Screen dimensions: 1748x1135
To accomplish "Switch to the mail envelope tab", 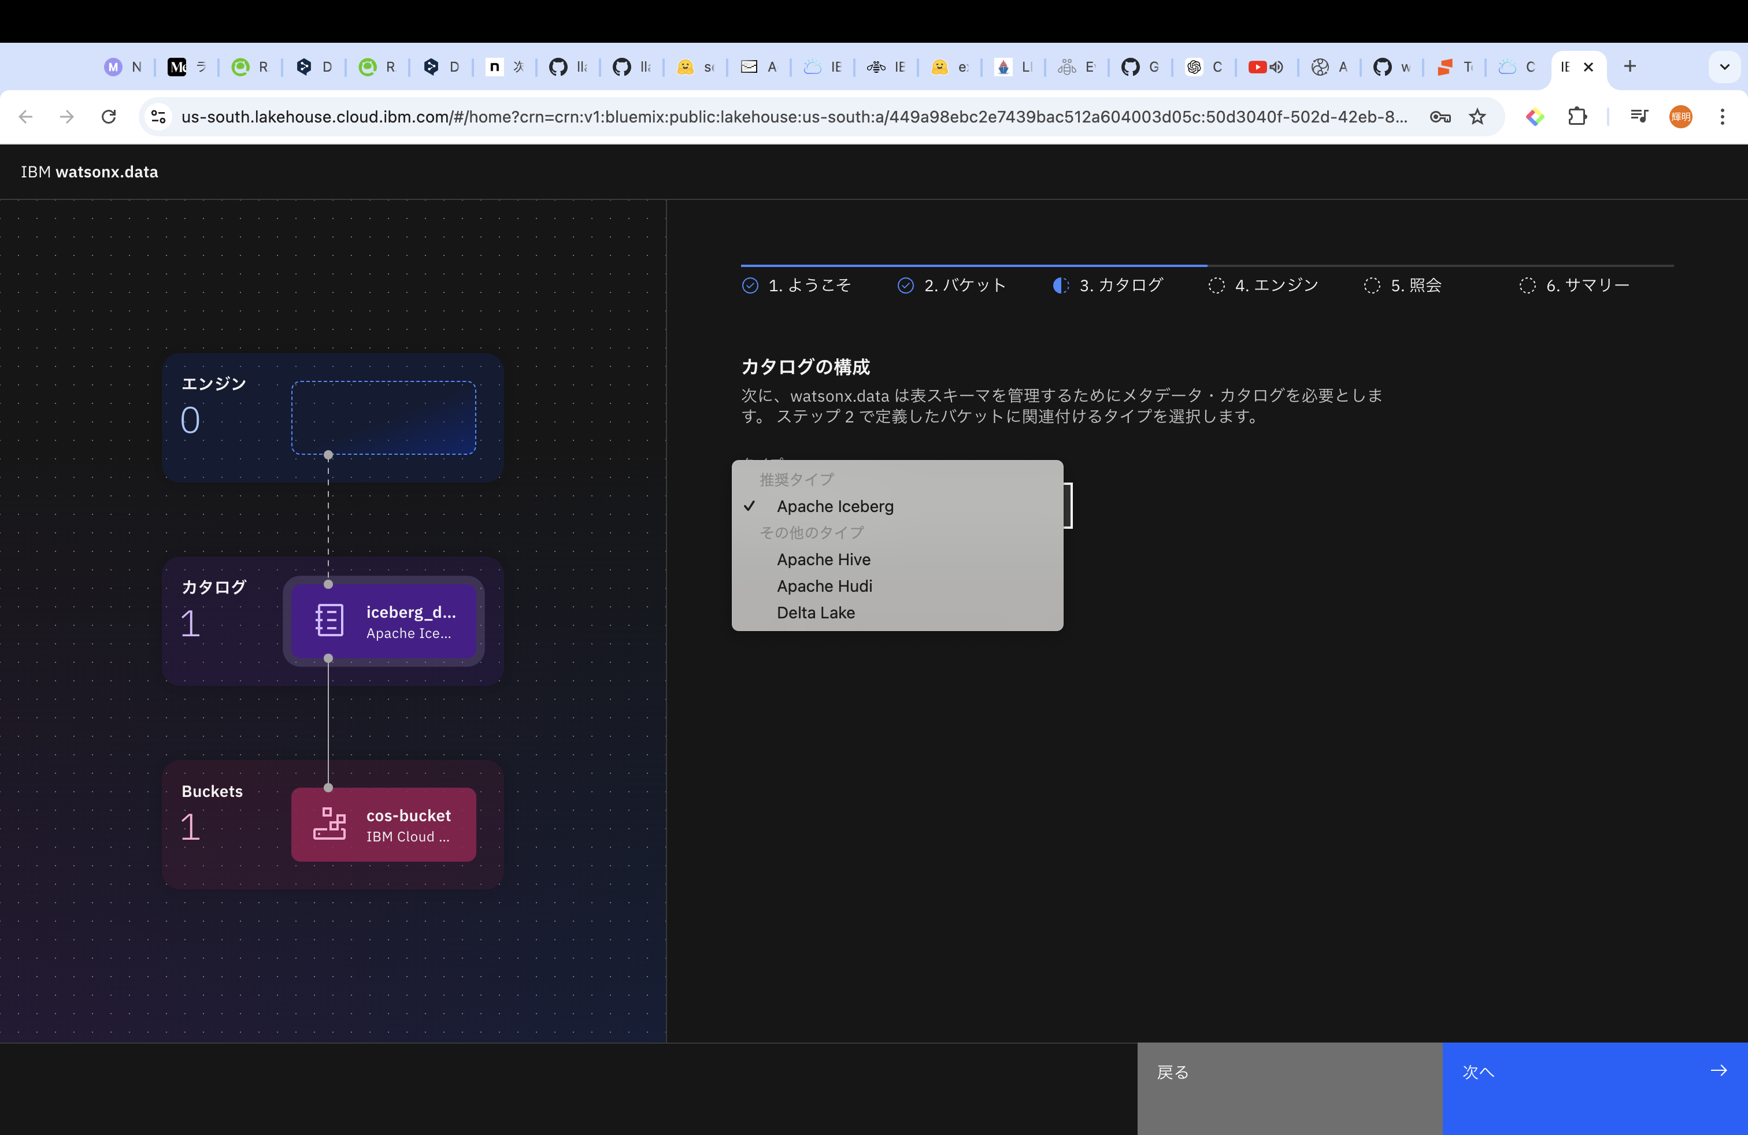I will point(759,67).
